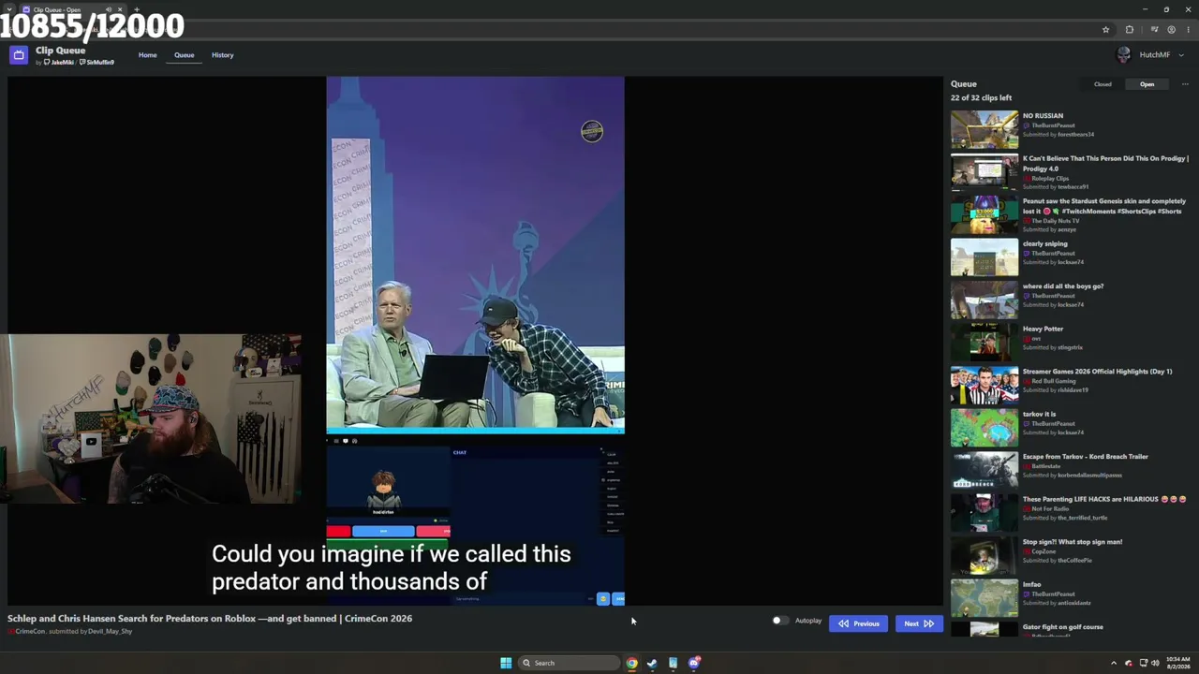This screenshot has width=1199, height=674.
Task: Click the SirMuffin9 author link
Action: 100,63
